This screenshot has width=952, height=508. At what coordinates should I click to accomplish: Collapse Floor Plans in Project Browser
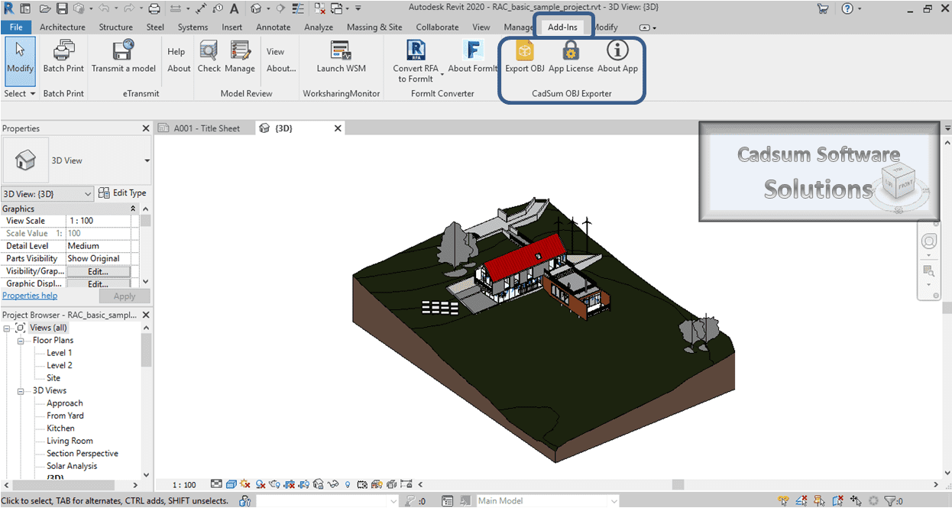(x=22, y=340)
